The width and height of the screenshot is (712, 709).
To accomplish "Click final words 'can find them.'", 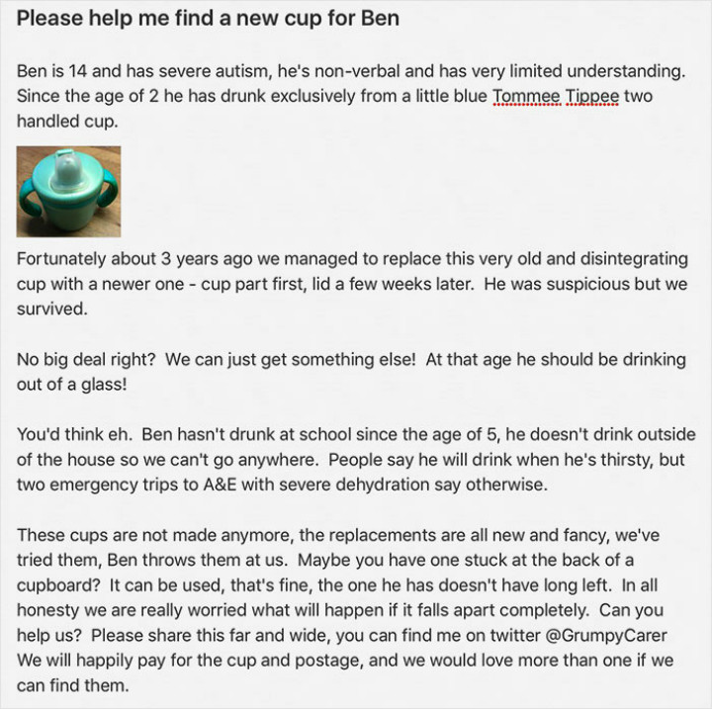I will click(72, 685).
